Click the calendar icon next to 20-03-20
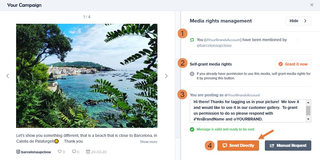320x160 pixels. 88,152
